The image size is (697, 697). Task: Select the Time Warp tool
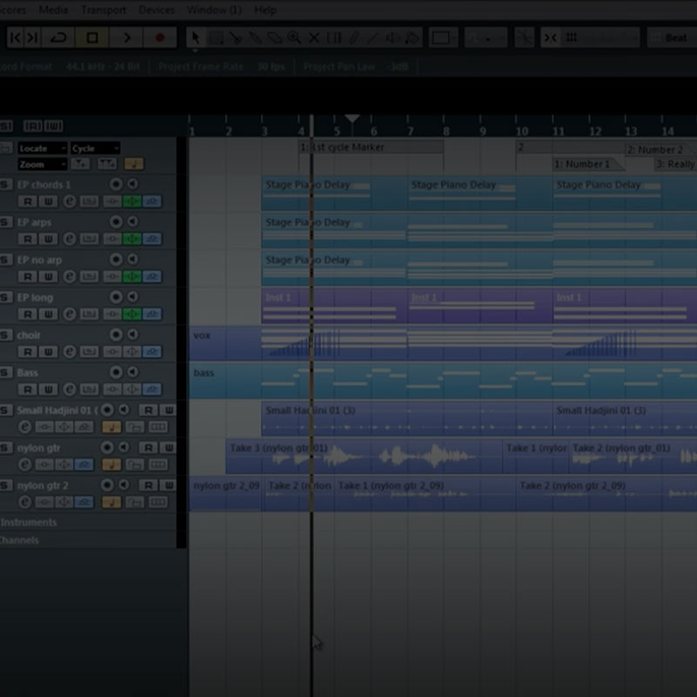click(334, 37)
